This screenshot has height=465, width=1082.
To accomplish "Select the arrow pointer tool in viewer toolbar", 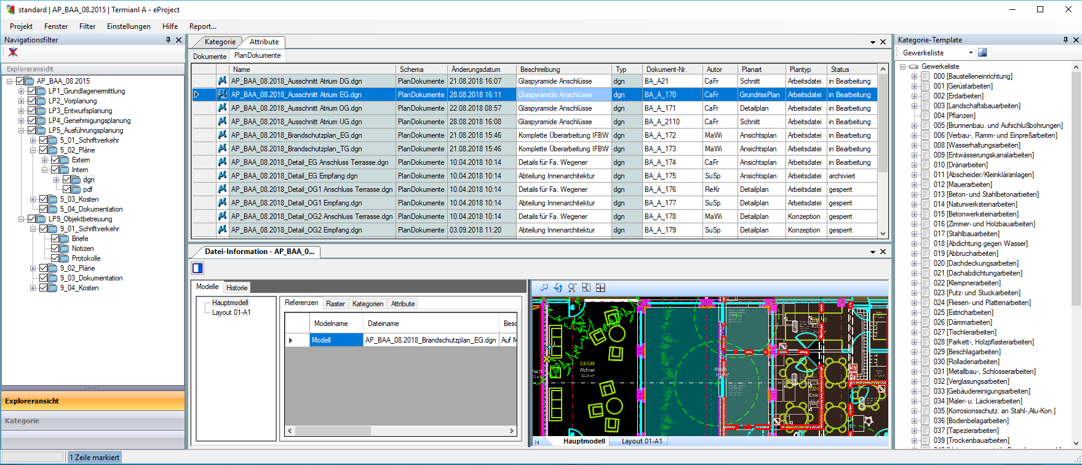I will pyautogui.click(x=544, y=287).
